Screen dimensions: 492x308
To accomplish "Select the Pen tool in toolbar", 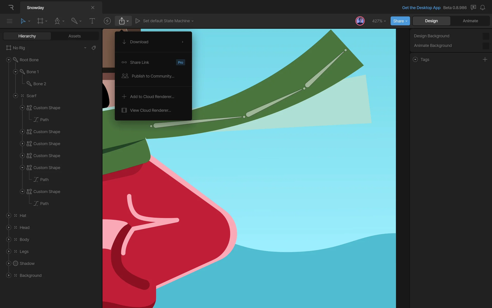I will pyautogui.click(x=57, y=21).
